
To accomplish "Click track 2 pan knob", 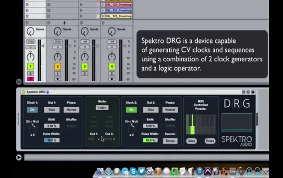I will point(57,57).
